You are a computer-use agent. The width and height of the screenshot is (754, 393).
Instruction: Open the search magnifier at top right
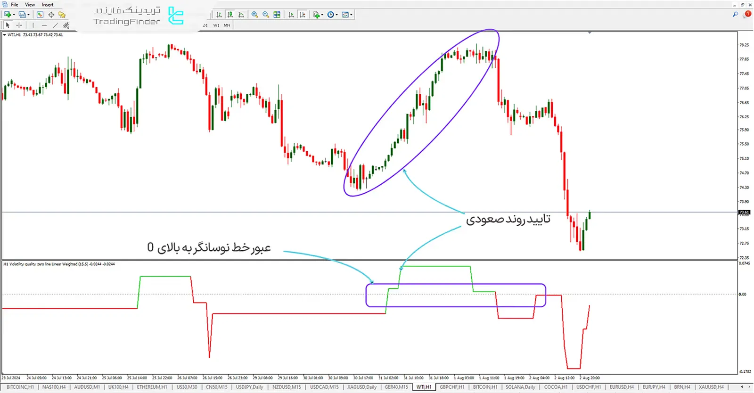click(735, 15)
